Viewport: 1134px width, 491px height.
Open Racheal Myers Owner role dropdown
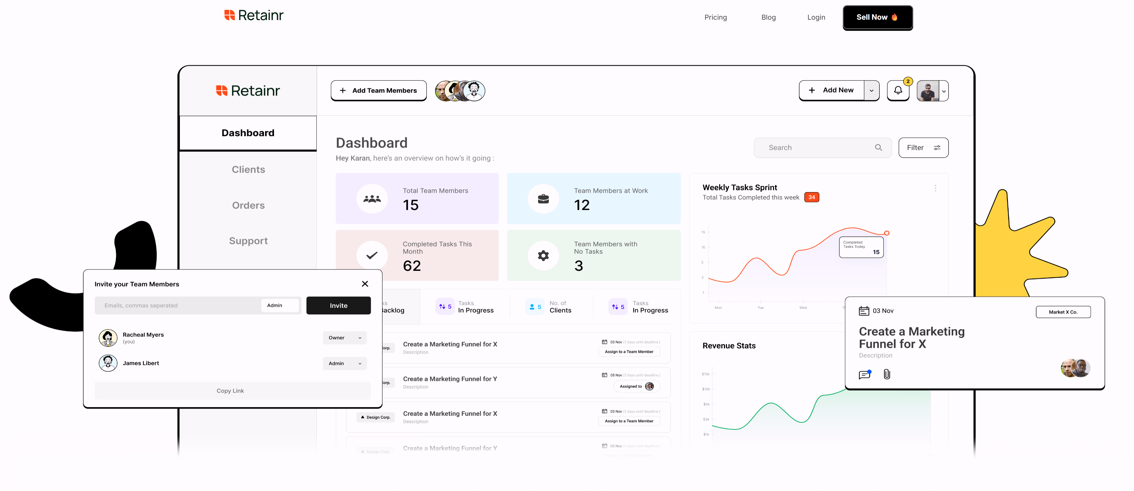(344, 338)
